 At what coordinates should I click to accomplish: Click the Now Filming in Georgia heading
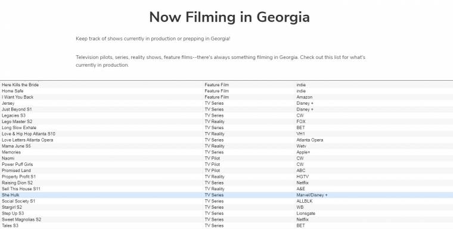coord(229,17)
